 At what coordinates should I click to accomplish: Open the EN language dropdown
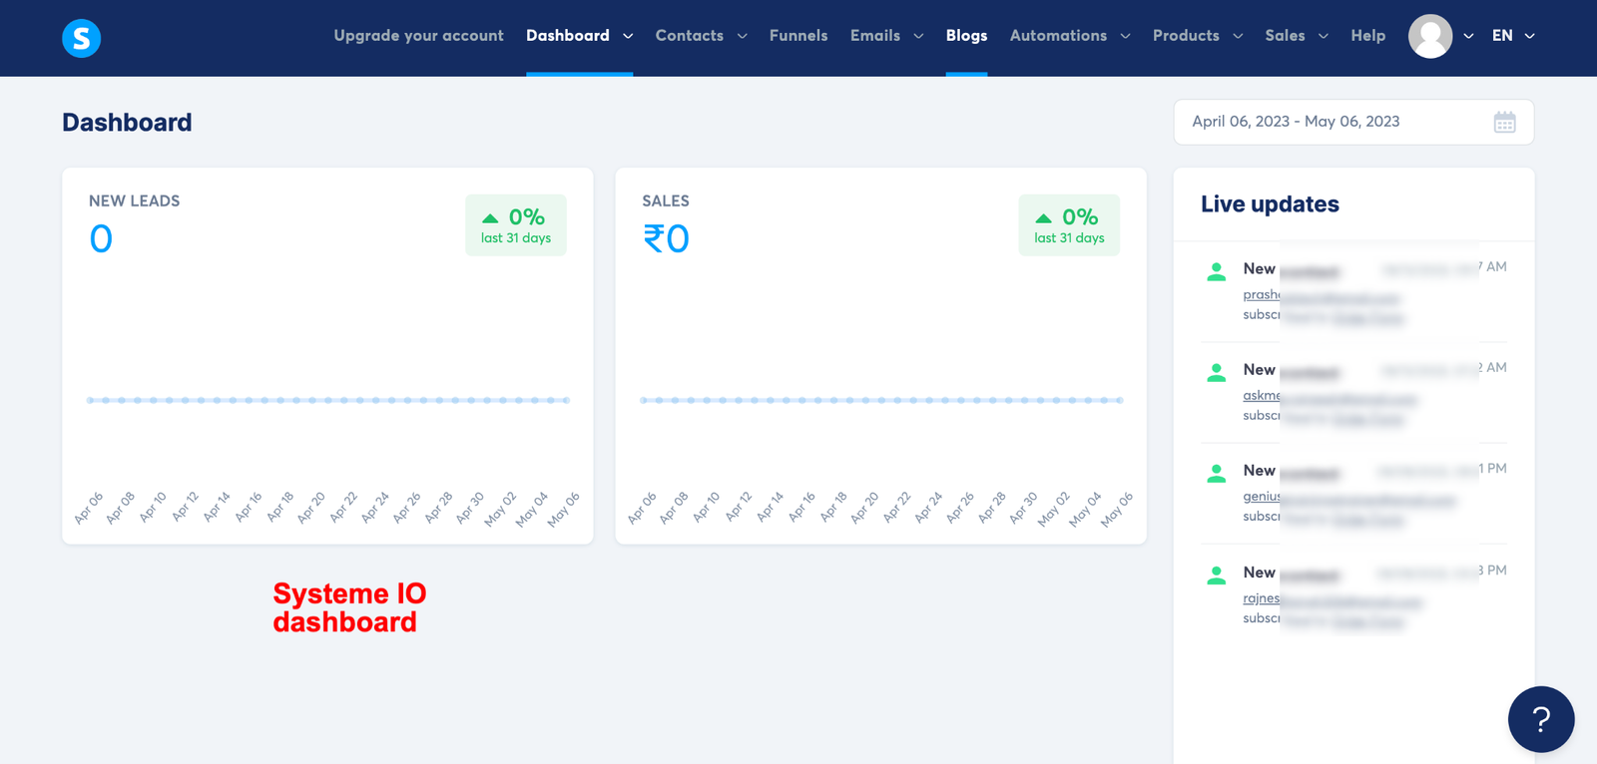(x=1513, y=36)
